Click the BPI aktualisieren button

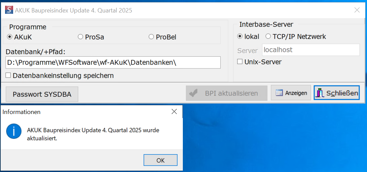pyautogui.click(x=226, y=93)
